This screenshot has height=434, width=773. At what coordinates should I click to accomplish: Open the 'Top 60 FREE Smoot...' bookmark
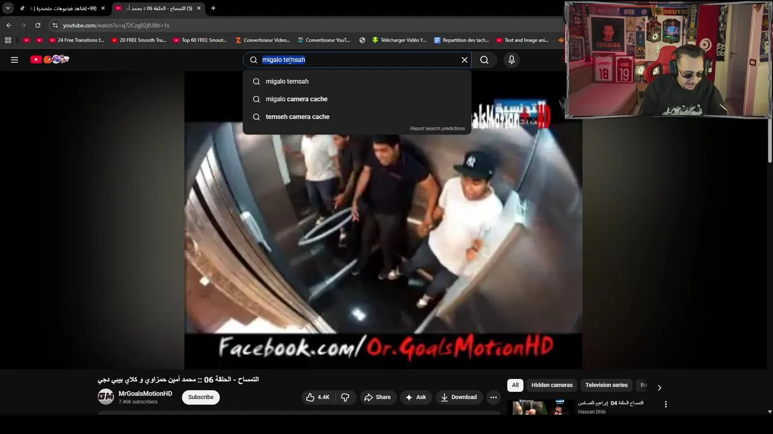[200, 40]
